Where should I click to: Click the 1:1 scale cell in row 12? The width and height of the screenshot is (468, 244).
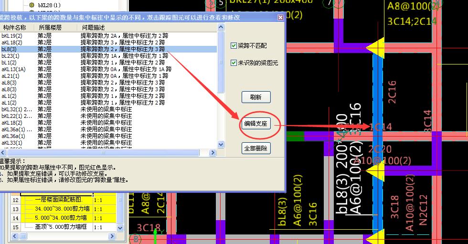pos(105,200)
